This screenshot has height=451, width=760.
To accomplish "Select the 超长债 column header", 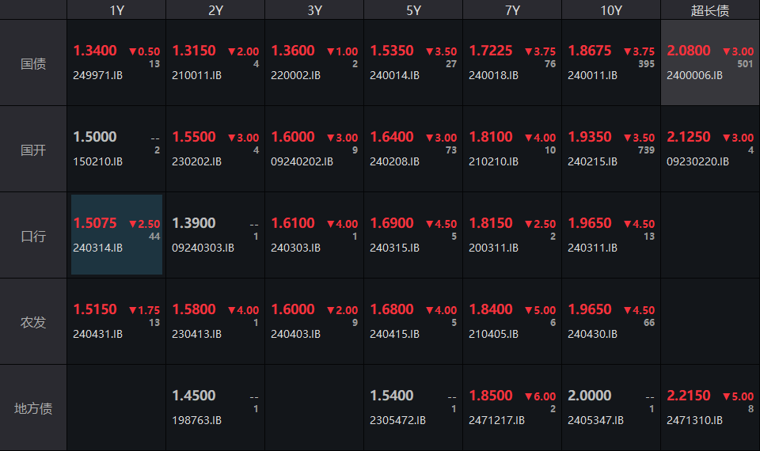I will point(710,9).
